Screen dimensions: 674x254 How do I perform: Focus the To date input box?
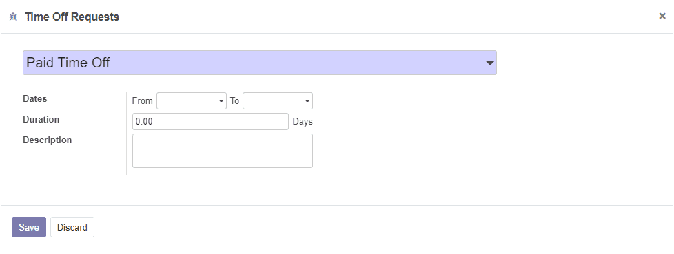(x=278, y=100)
